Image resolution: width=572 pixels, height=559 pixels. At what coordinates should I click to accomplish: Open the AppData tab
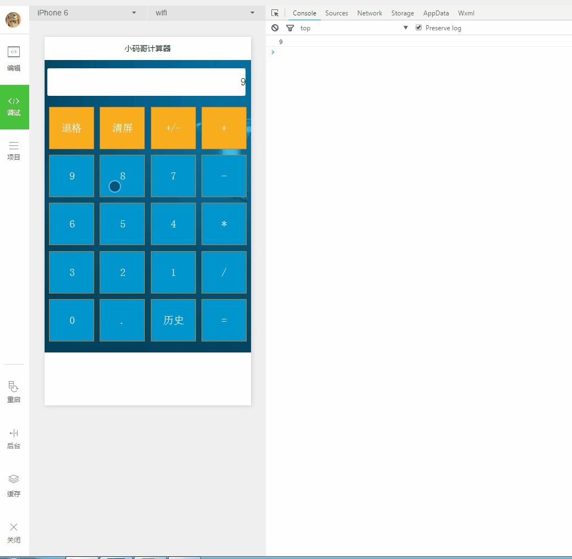click(x=436, y=13)
